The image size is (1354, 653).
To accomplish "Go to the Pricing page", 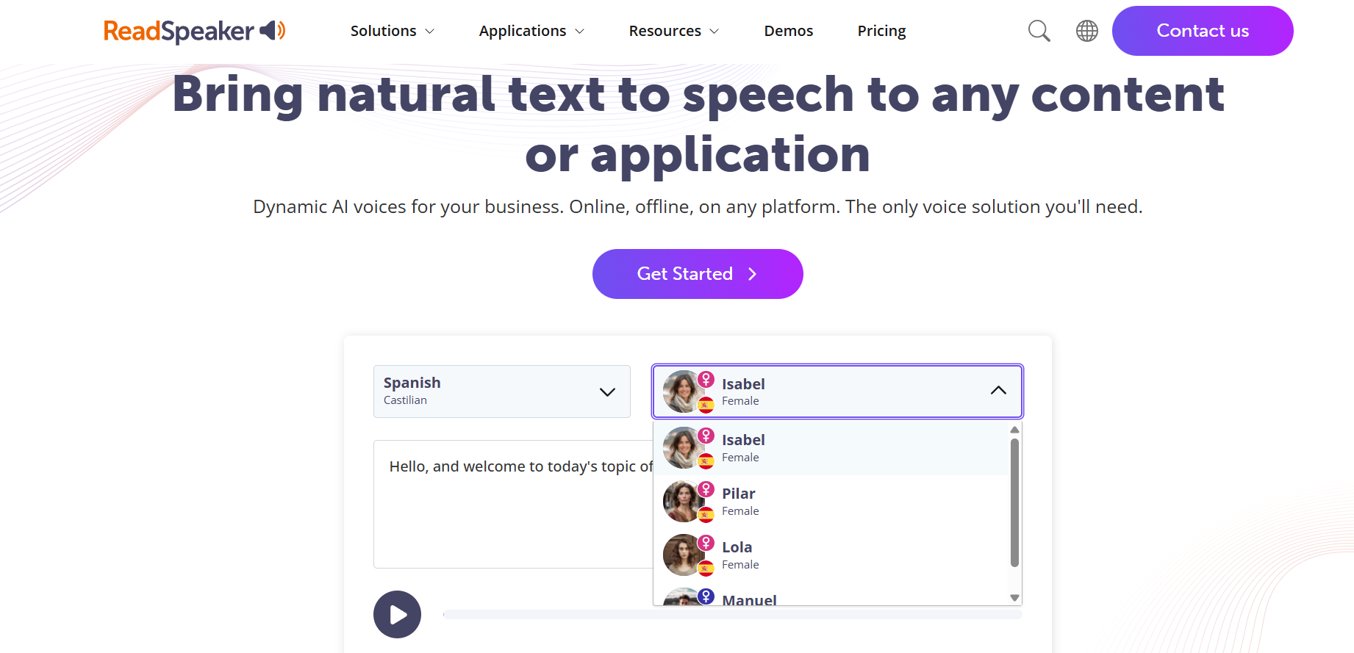I will pyautogui.click(x=881, y=31).
